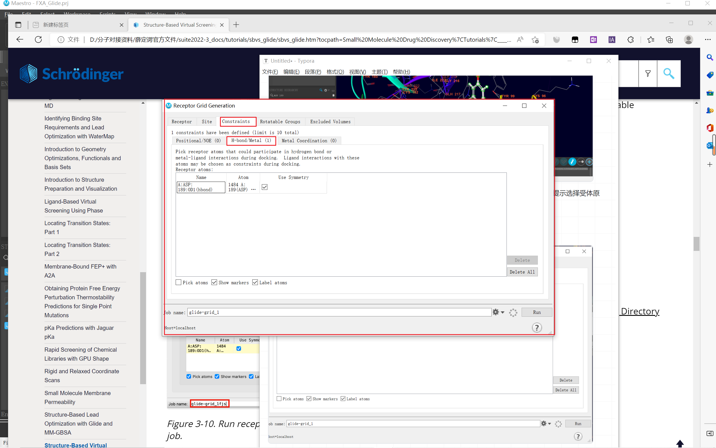The height and width of the screenshot is (448, 716).
Task: Open the browser extensions puzzle icon
Action: 630,39
